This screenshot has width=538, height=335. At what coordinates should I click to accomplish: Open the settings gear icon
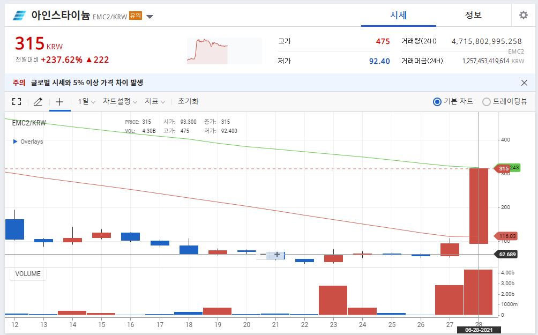(x=523, y=15)
